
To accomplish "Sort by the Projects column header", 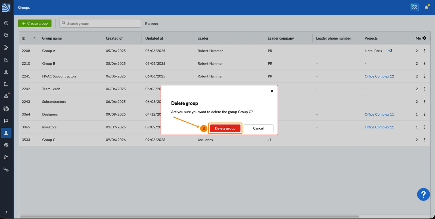I will pyautogui.click(x=371, y=38).
